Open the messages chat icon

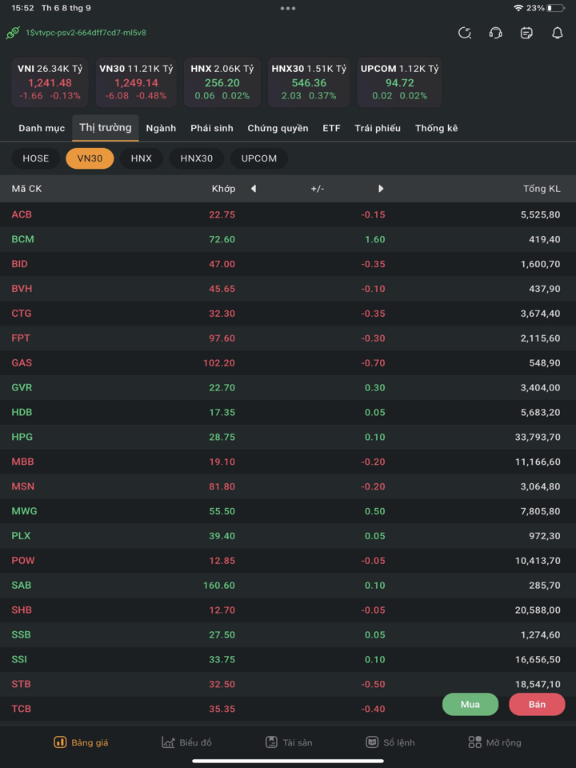(526, 33)
